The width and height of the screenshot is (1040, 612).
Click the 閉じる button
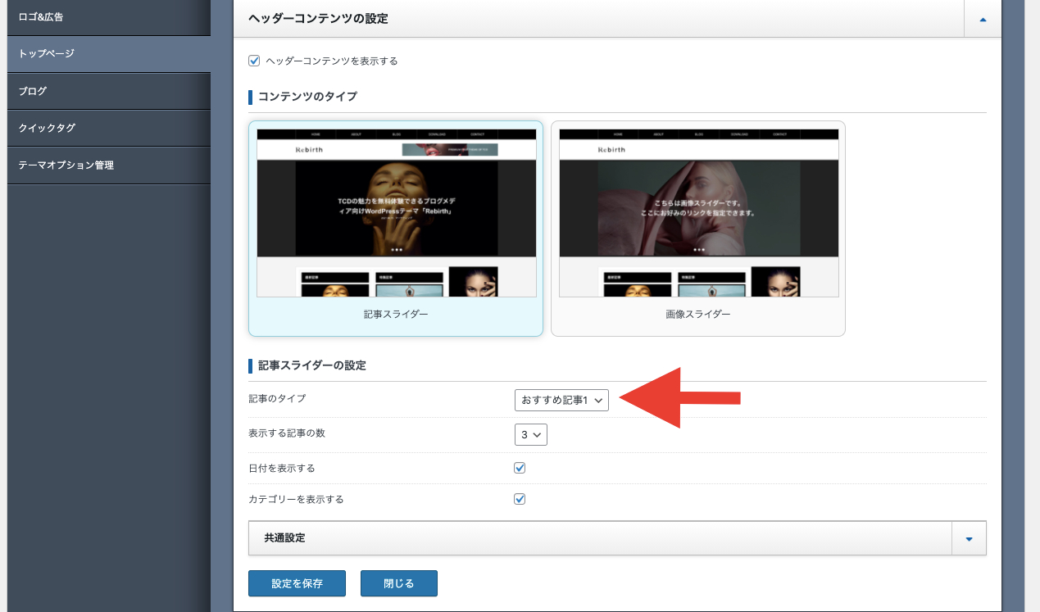point(399,583)
